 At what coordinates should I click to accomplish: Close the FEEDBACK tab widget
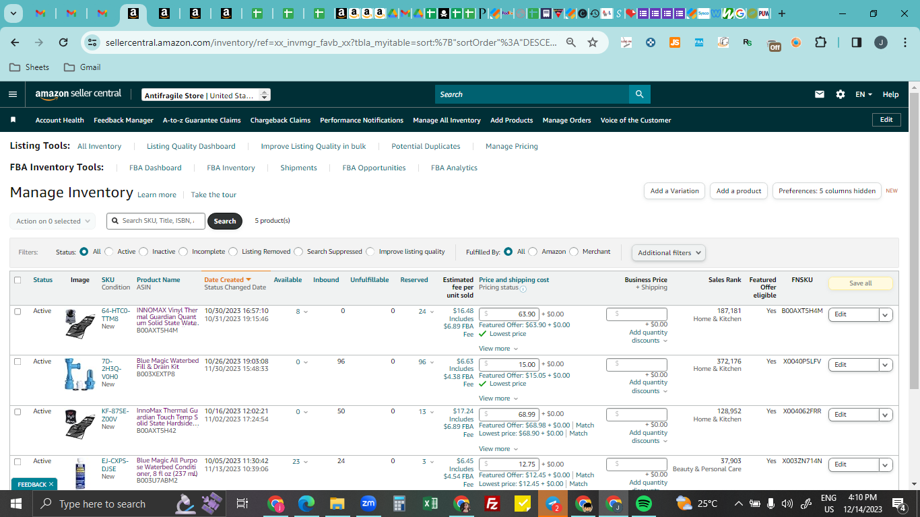[x=51, y=484]
